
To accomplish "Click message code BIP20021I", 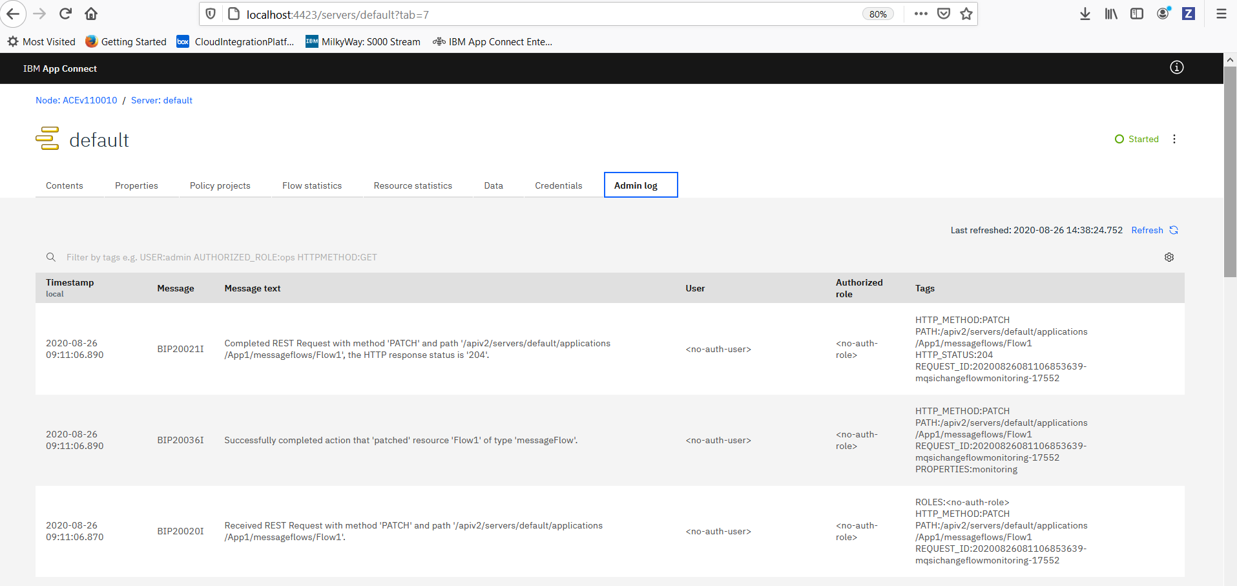I will click(180, 349).
